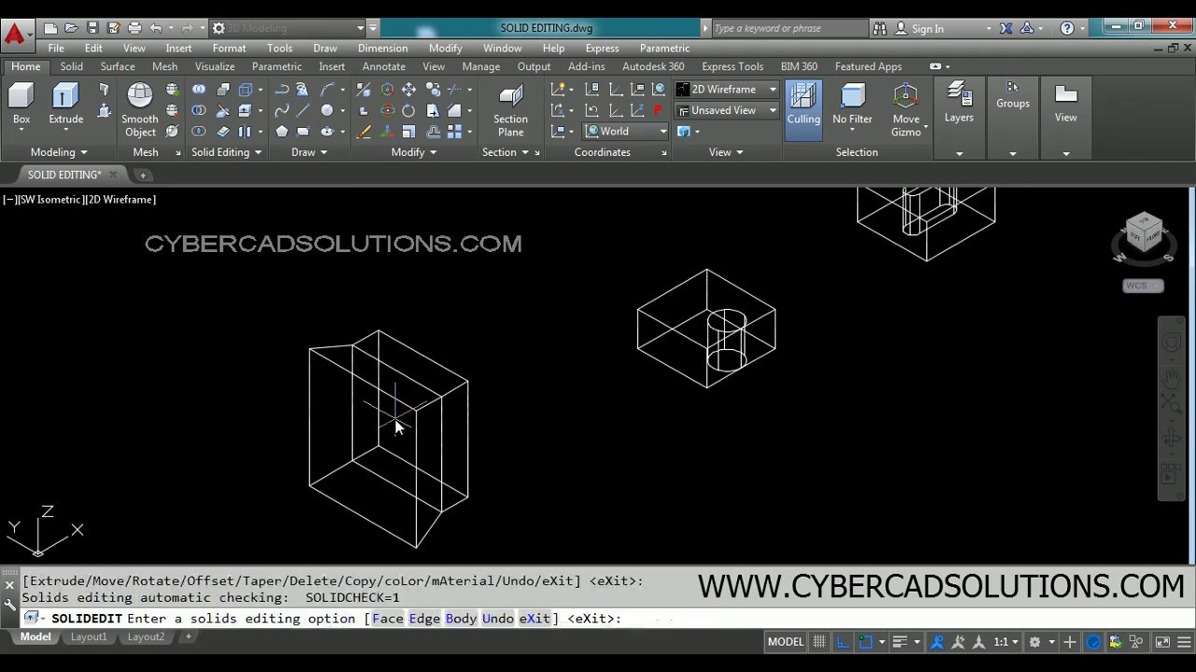1196x672 pixels.
Task: Expand the Modify panel
Action: pyautogui.click(x=413, y=152)
